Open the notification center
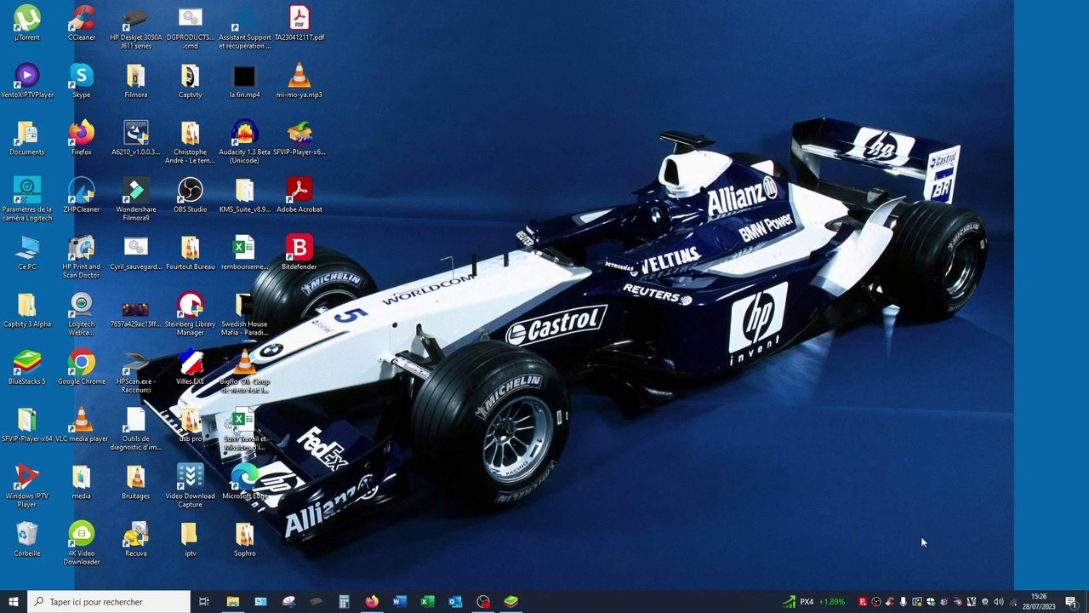Viewport: 1089px width, 613px height. [1071, 602]
